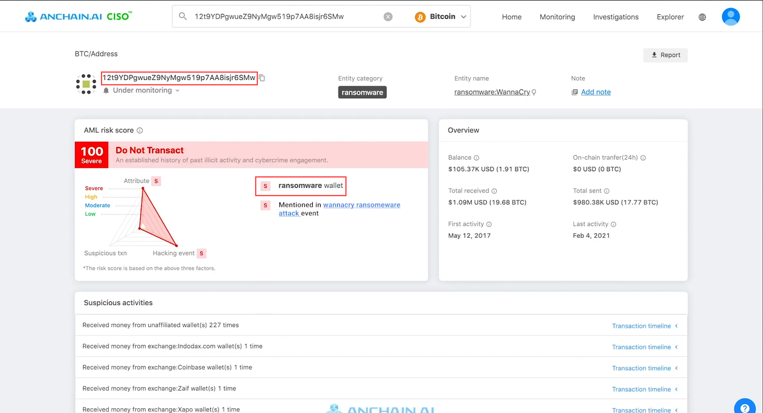The image size is (763, 413).
Task: Click the Suspicious activities heading
Action: pos(118,303)
